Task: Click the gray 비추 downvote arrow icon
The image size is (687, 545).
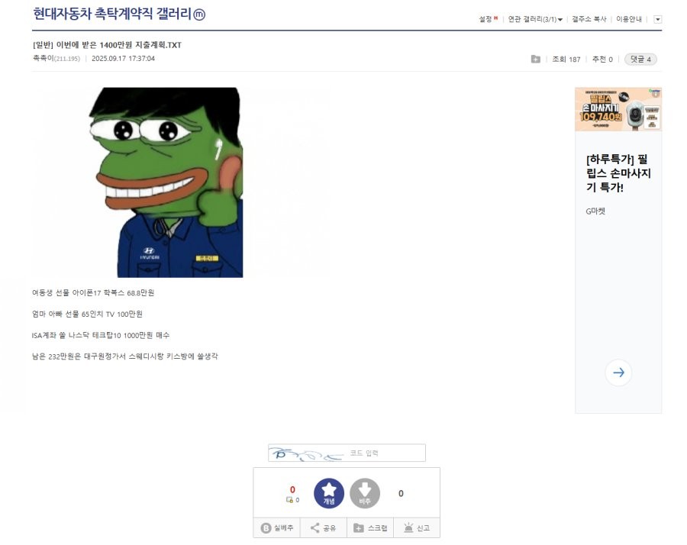Action: (x=365, y=493)
